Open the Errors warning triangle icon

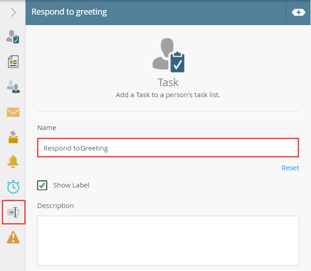pyautogui.click(x=13, y=237)
